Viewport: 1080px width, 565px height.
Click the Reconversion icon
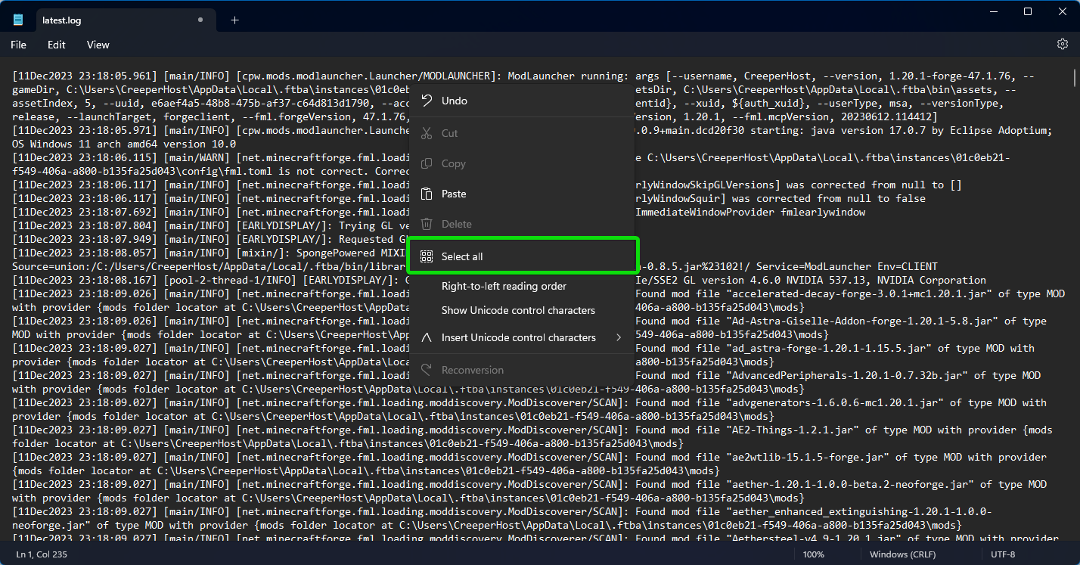click(427, 370)
